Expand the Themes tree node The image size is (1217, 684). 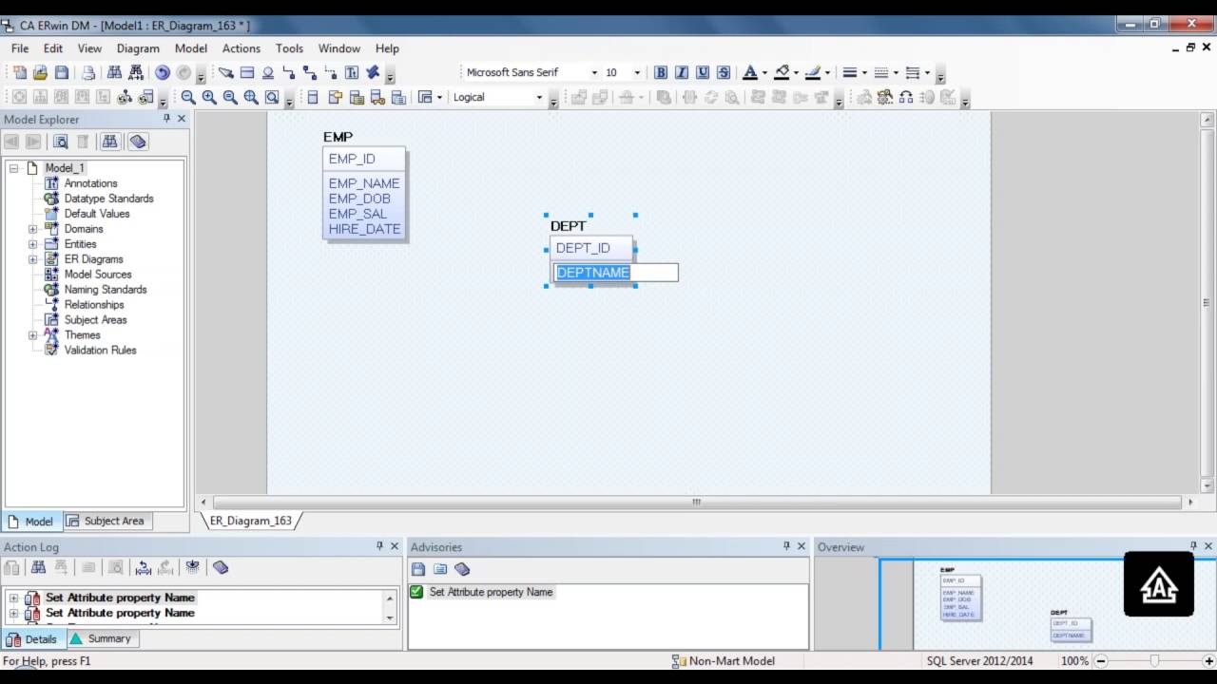tap(32, 335)
